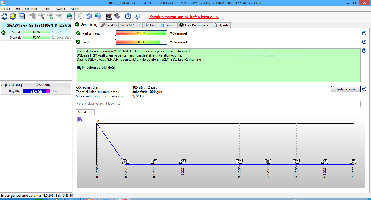Open the Dosya menu
The height and width of the screenshot is (200, 371).
click(x=5, y=9)
